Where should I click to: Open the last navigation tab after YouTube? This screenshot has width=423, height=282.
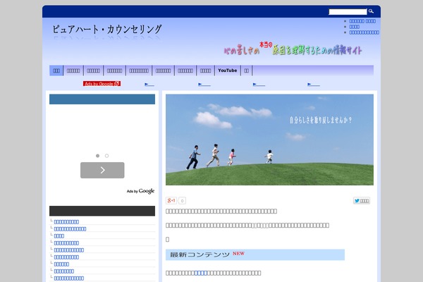[247, 70]
